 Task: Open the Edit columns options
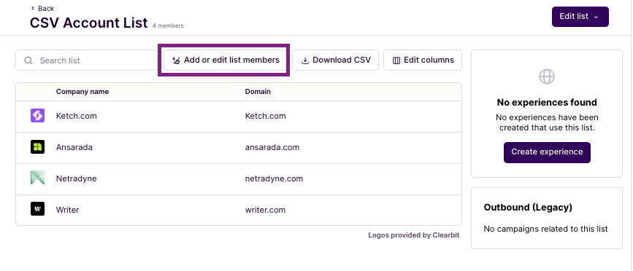tap(423, 60)
